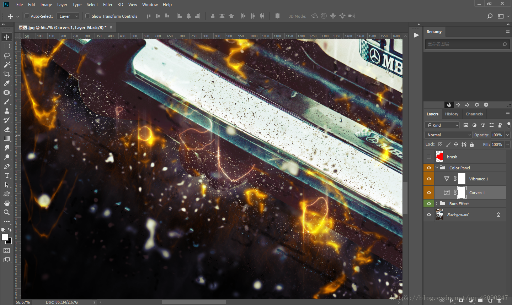Open the Image menu

[x=46, y=5]
